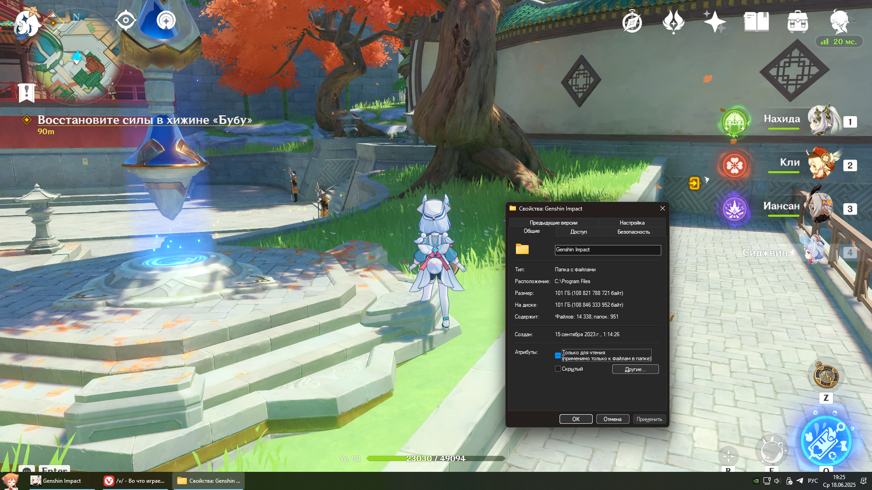Toggle the Скрытый checkbox

point(558,369)
